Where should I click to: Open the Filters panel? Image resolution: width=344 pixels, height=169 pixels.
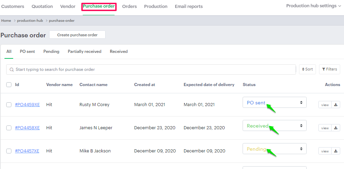click(329, 69)
